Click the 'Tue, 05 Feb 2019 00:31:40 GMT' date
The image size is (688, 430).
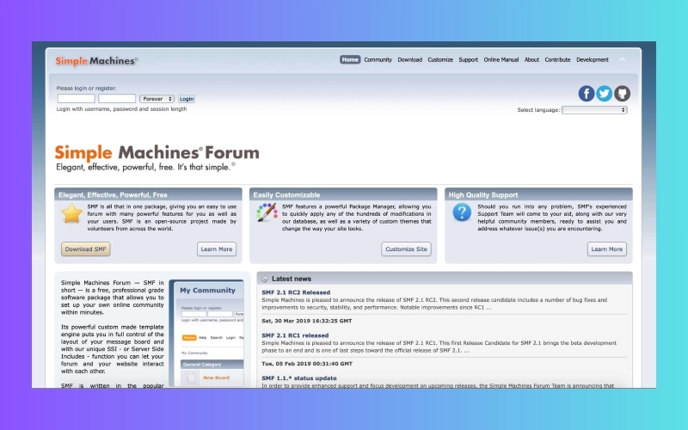point(307,364)
